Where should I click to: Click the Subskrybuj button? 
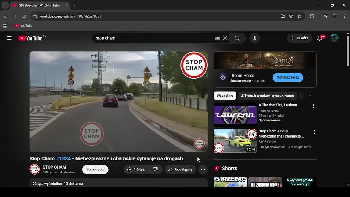[95, 169]
